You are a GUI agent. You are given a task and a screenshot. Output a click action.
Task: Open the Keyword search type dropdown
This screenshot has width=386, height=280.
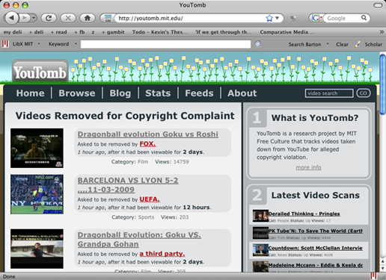(x=63, y=44)
